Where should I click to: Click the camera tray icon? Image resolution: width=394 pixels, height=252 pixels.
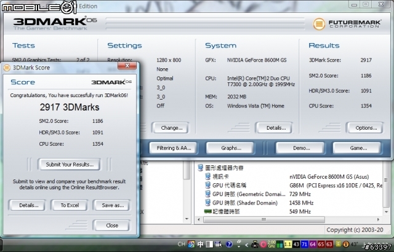point(255,244)
